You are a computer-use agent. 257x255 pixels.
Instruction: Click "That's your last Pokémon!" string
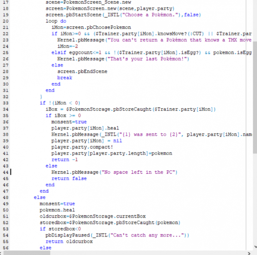(x=147, y=59)
